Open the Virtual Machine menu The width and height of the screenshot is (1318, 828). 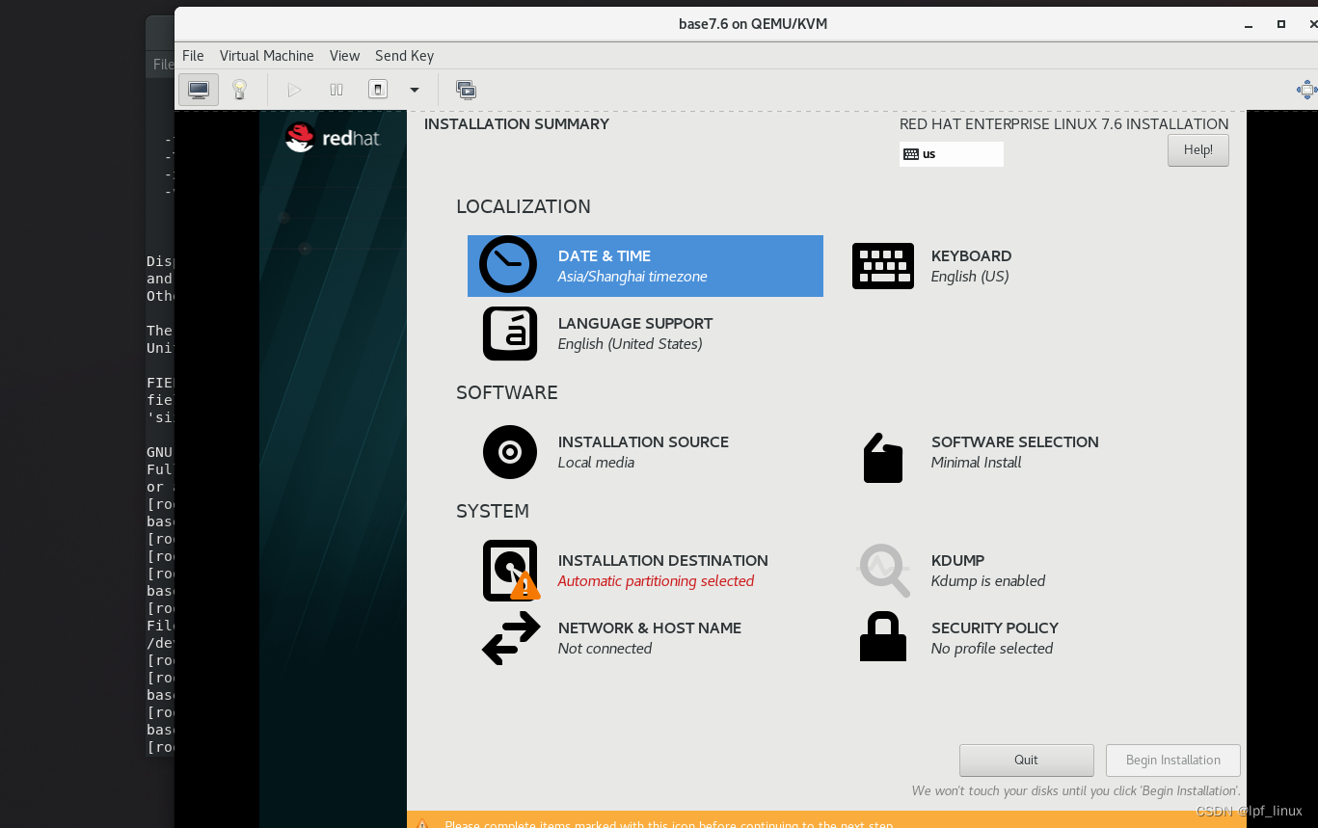tap(266, 56)
